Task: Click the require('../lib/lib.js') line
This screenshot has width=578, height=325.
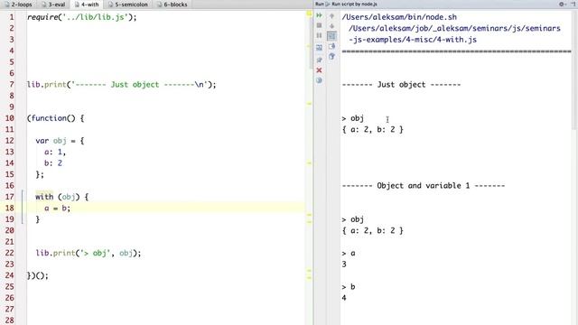Action: [x=82, y=17]
